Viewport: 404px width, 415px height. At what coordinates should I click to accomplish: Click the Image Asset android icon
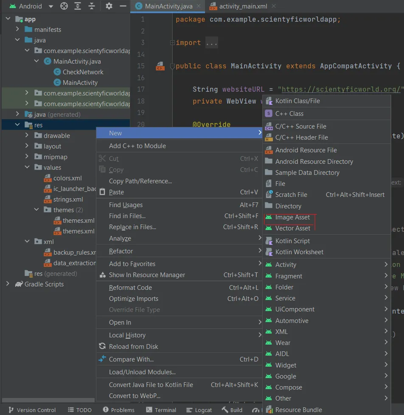(269, 217)
